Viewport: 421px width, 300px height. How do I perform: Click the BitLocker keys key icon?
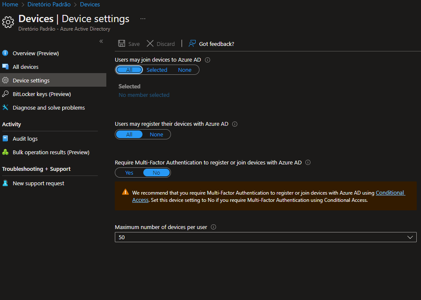[5, 93]
